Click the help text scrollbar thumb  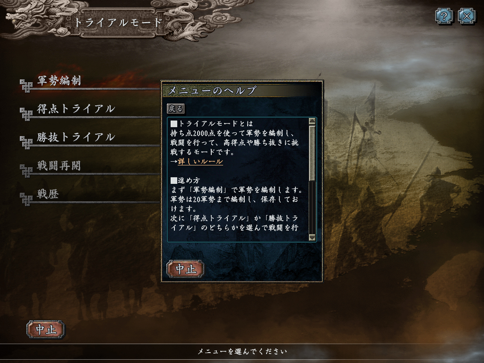312,154
